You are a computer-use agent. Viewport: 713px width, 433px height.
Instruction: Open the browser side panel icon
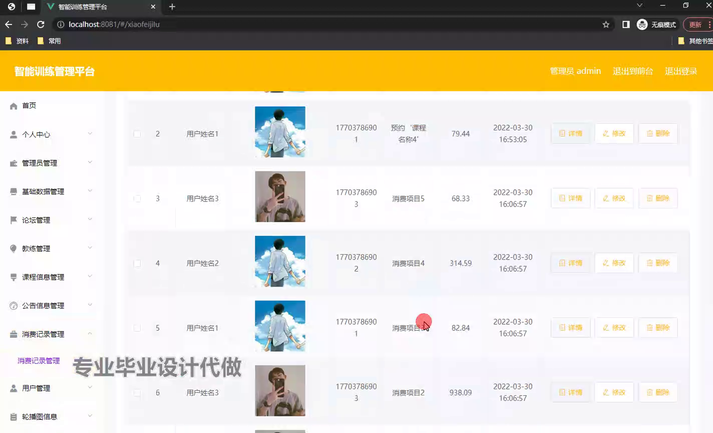tap(626, 24)
